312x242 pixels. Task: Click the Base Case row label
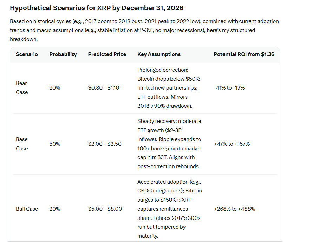click(x=21, y=144)
